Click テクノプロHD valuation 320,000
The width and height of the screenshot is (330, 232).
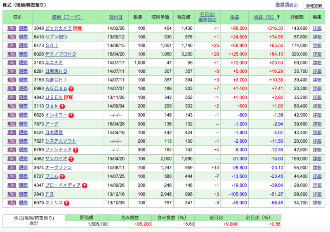[x=299, y=54]
